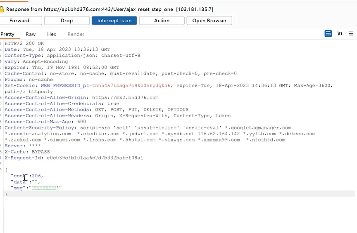Click the "msg" value in JSON body
The height and width of the screenshot is (233, 357).
45,188
